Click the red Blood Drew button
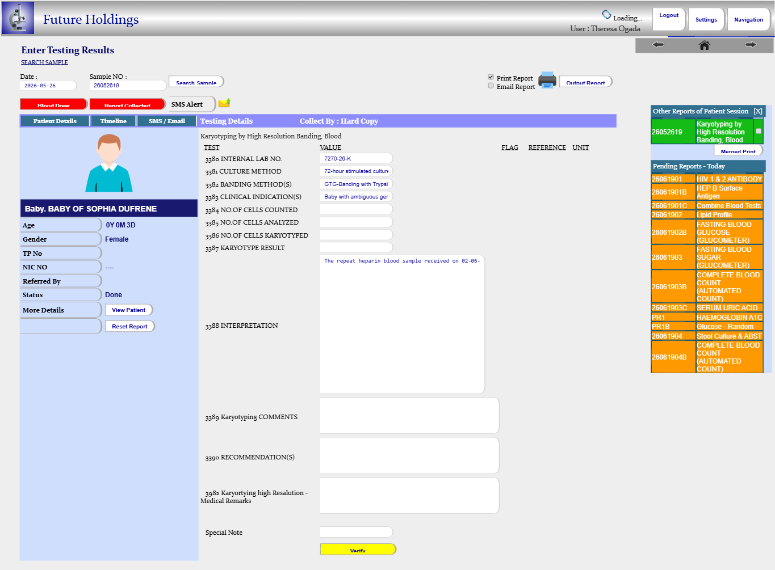Screen dimensions: 775x570 [54, 104]
